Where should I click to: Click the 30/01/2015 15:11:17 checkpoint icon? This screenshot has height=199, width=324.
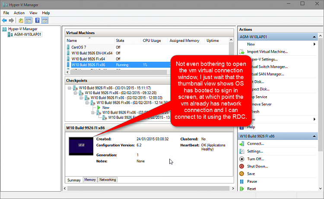tap(76, 88)
